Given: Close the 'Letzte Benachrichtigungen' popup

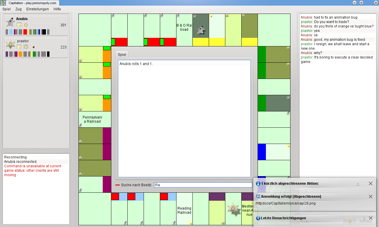Looking at the screenshot, I should (370, 218).
